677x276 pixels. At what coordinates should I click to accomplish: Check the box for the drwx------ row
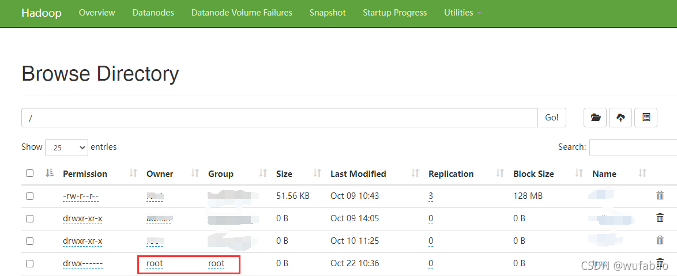pyautogui.click(x=30, y=263)
